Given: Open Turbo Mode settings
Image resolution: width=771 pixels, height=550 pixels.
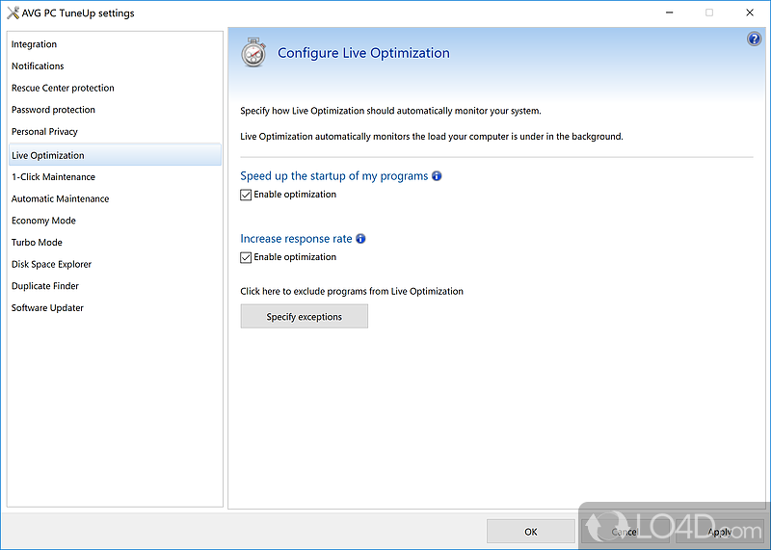Looking at the screenshot, I should pyautogui.click(x=37, y=243).
